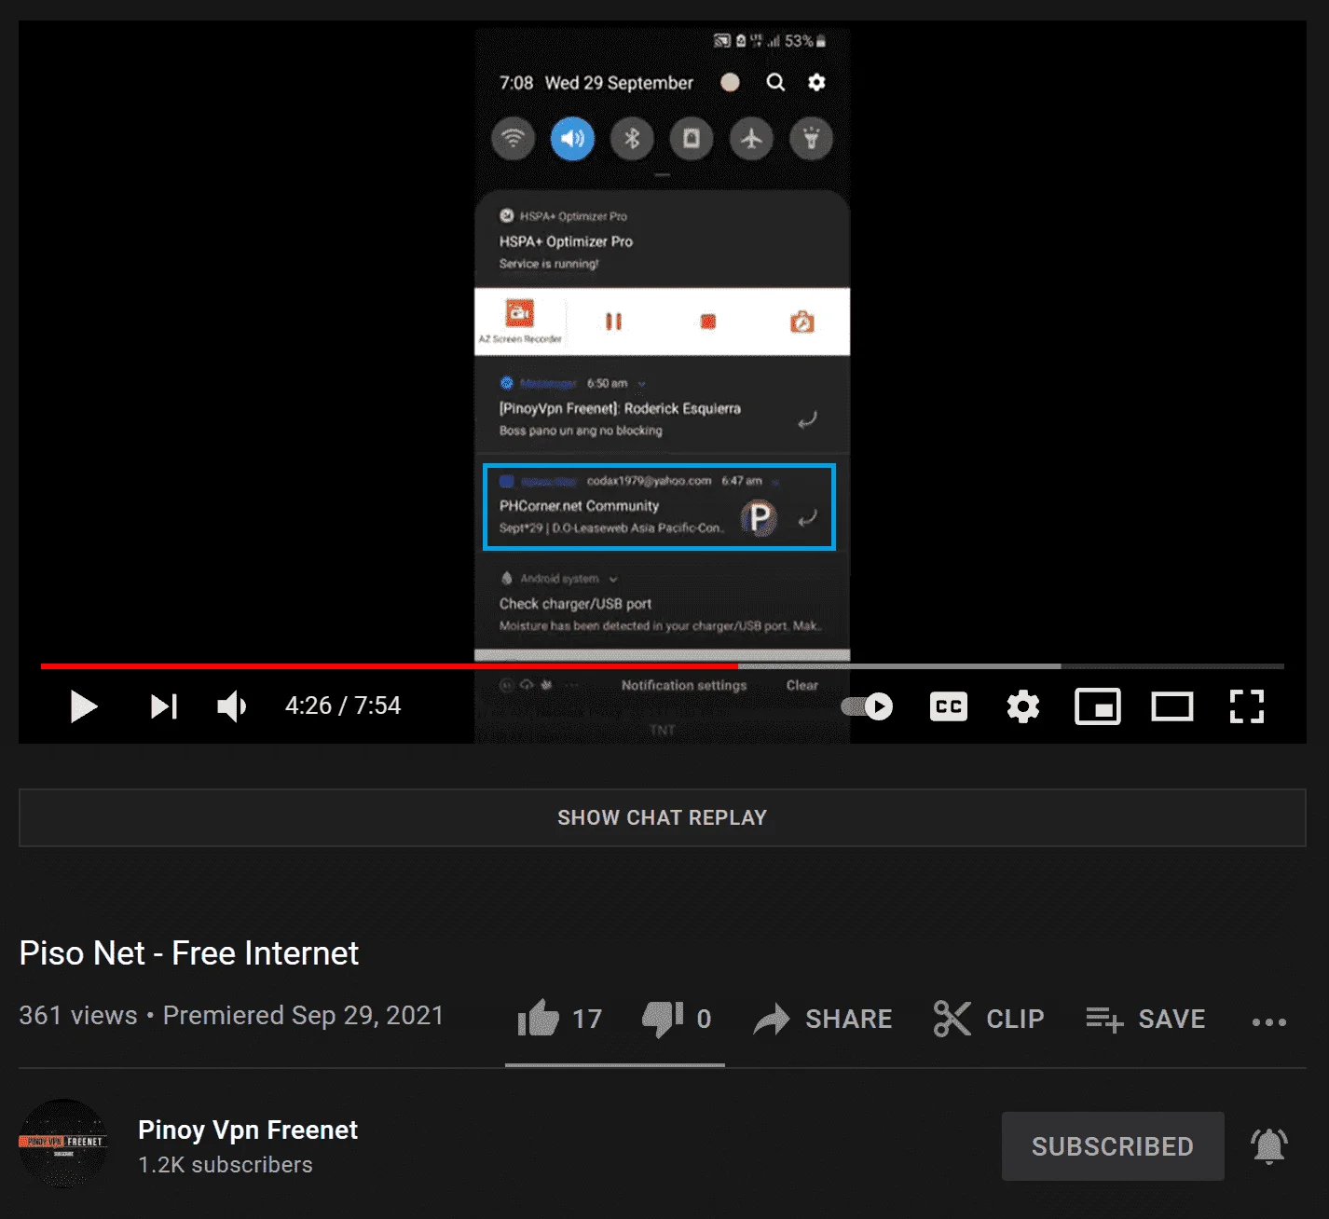The image size is (1329, 1219).
Task: Click the screen rotation toggle in the video
Action: [x=692, y=139]
